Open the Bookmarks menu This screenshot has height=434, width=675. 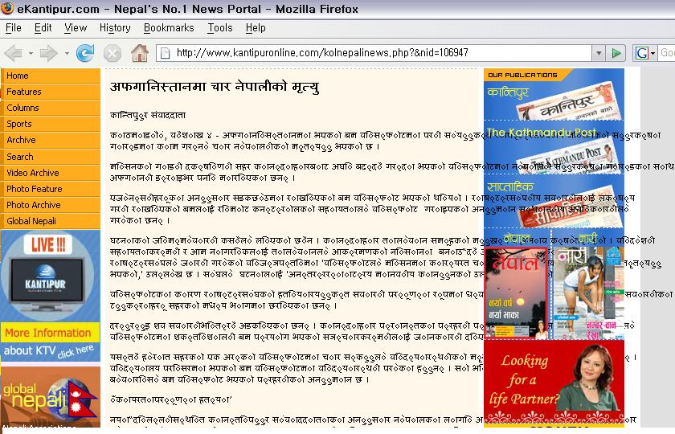(169, 27)
